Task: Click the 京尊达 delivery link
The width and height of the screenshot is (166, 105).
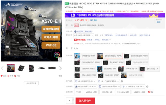Action: point(97,40)
